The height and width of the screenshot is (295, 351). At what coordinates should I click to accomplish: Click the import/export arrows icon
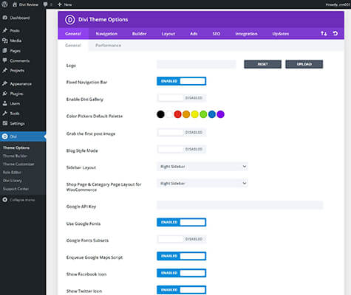click(324, 33)
